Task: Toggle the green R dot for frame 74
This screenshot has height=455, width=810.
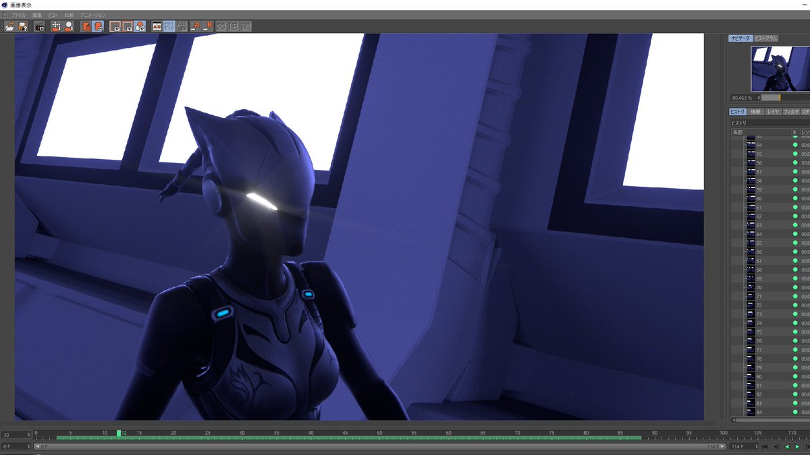Action: coord(795,323)
